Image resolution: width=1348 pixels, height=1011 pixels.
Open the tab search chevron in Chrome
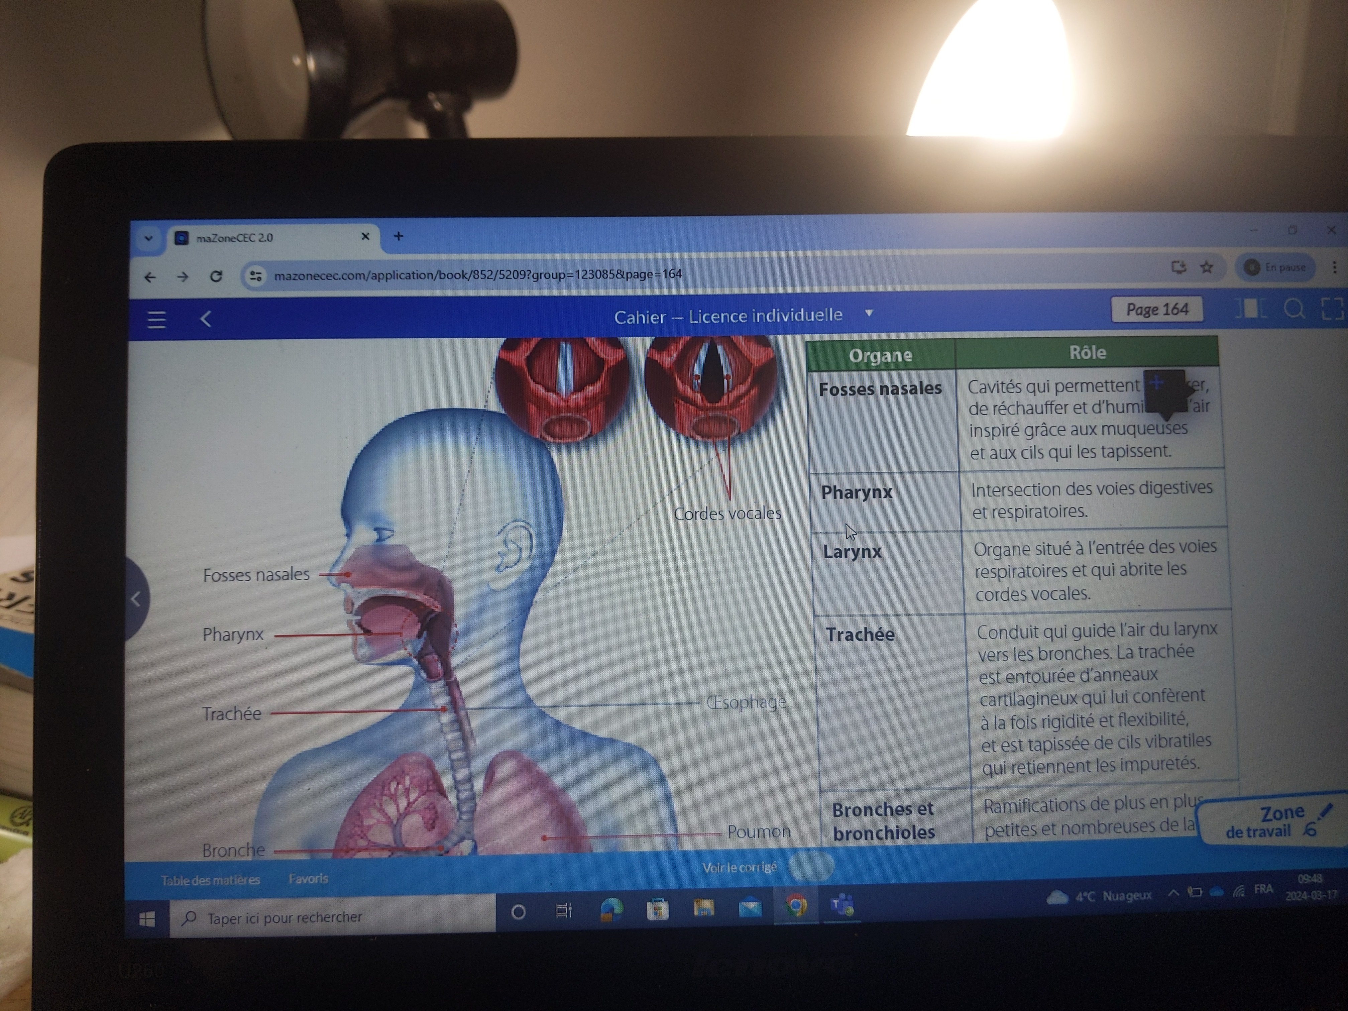148,238
